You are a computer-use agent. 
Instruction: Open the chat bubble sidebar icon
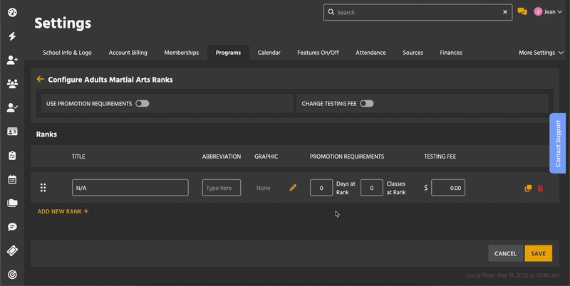12,227
